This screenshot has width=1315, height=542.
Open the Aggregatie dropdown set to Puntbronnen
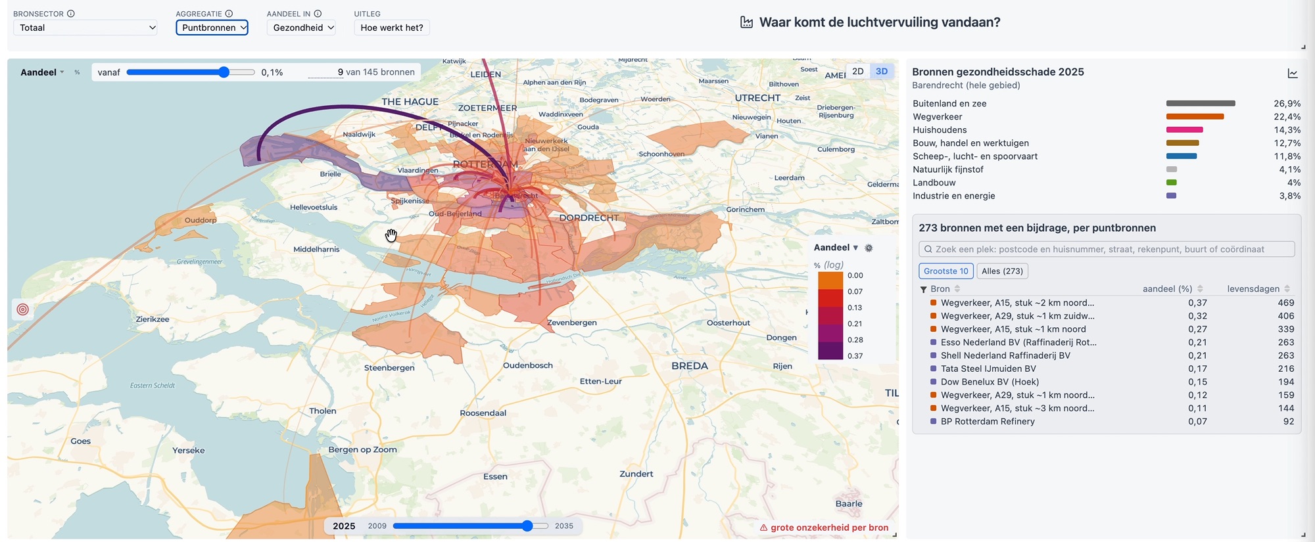pyautogui.click(x=212, y=28)
